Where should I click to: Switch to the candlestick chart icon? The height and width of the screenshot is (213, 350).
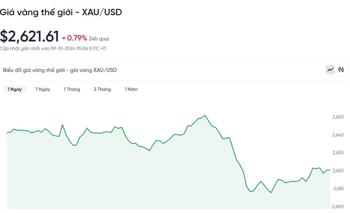(x=341, y=69)
